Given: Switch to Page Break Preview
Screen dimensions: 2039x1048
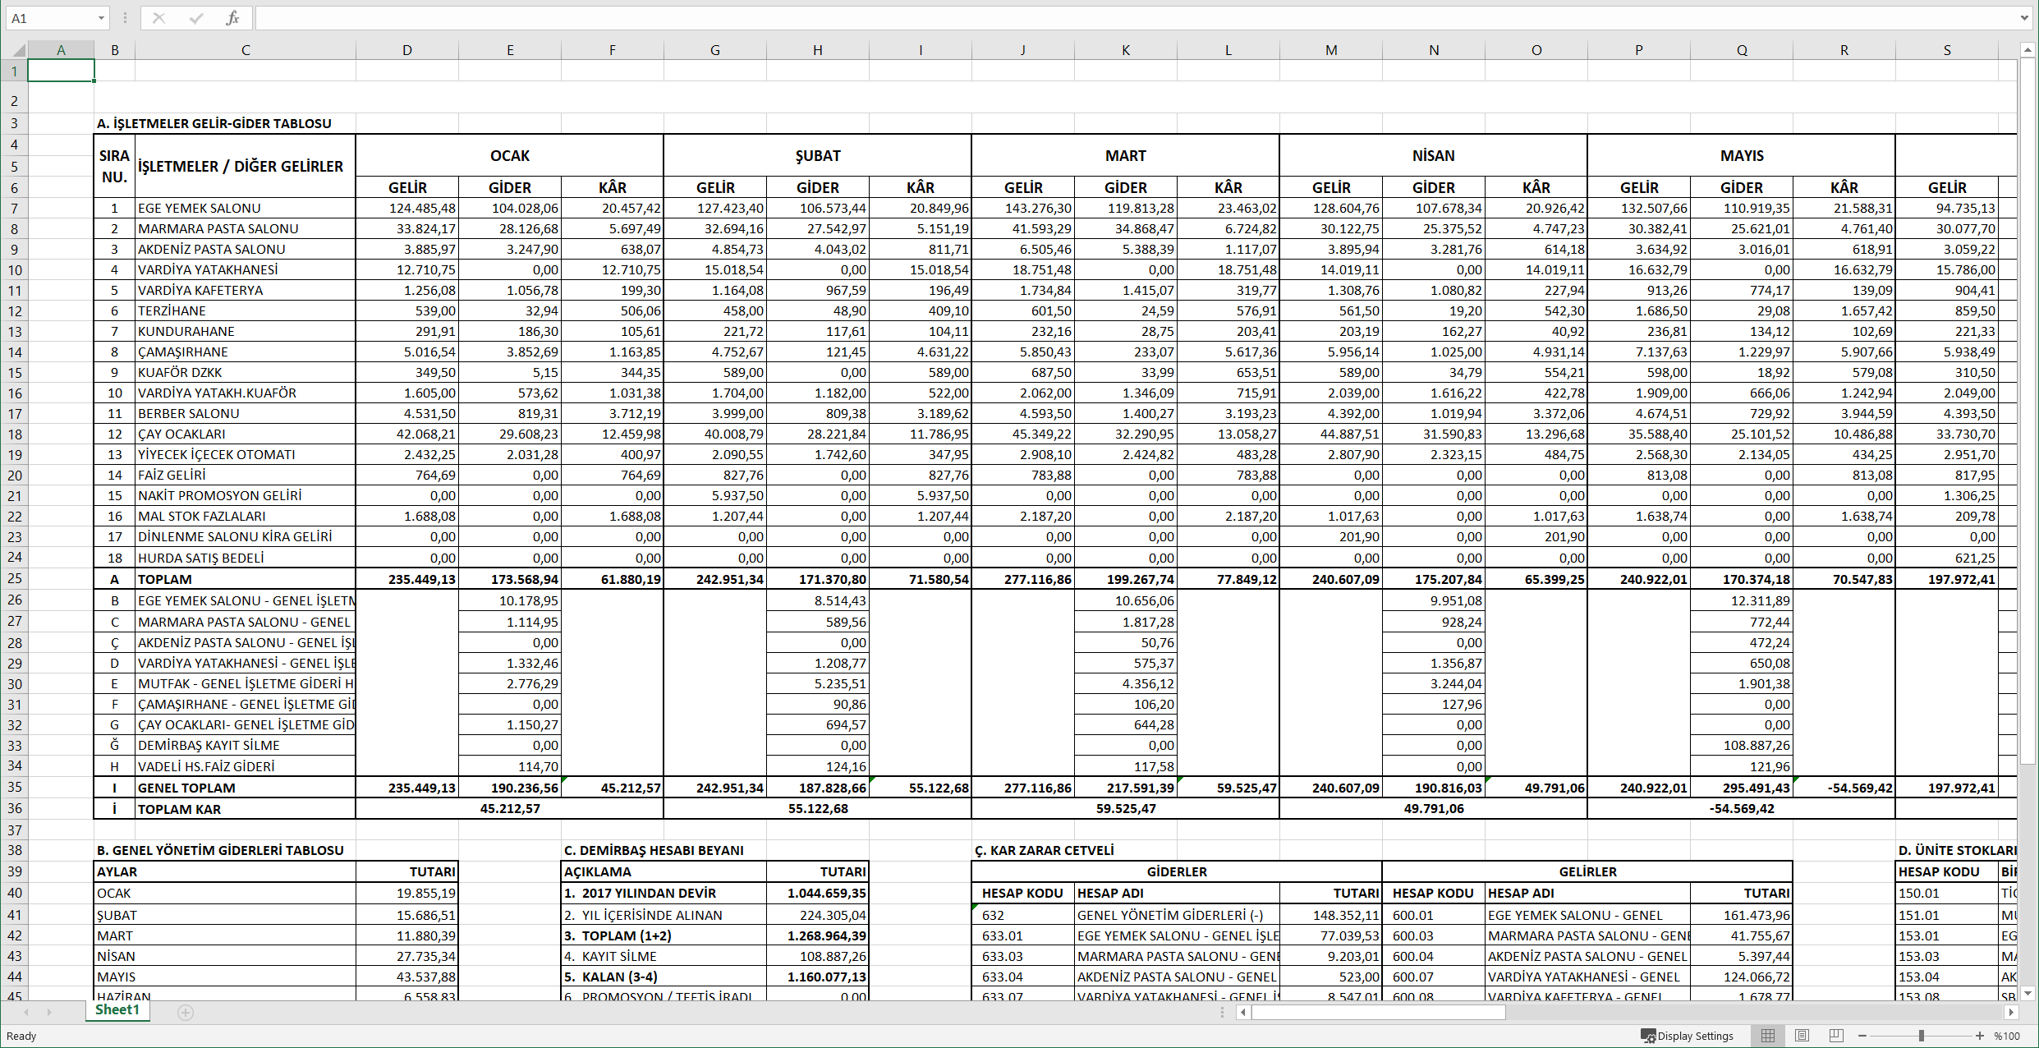Looking at the screenshot, I should (1836, 1036).
